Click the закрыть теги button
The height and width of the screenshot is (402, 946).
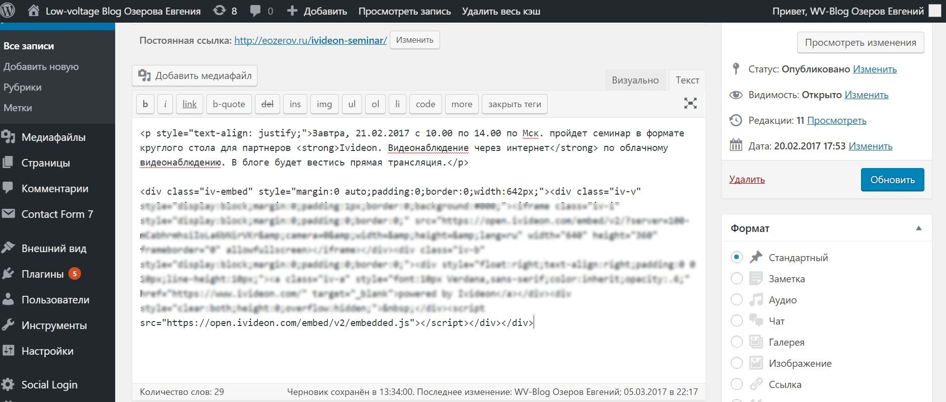(514, 104)
